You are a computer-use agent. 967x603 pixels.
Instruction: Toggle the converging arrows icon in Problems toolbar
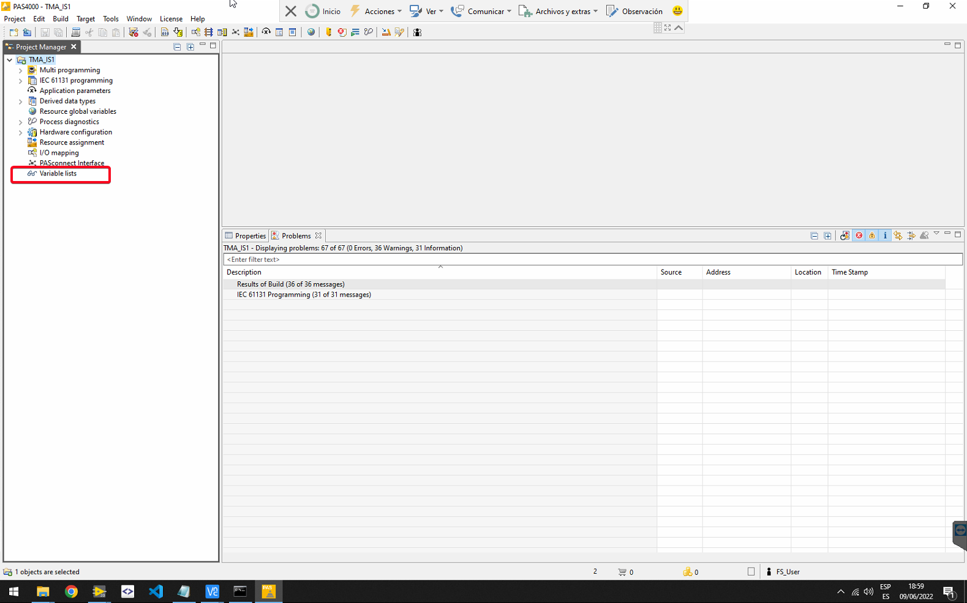pos(911,236)
